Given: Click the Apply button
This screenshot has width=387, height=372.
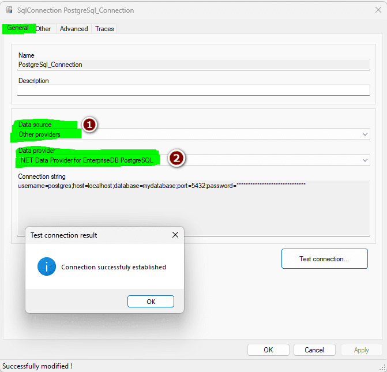Looking at the screenshot, I should tap(361, 350).
